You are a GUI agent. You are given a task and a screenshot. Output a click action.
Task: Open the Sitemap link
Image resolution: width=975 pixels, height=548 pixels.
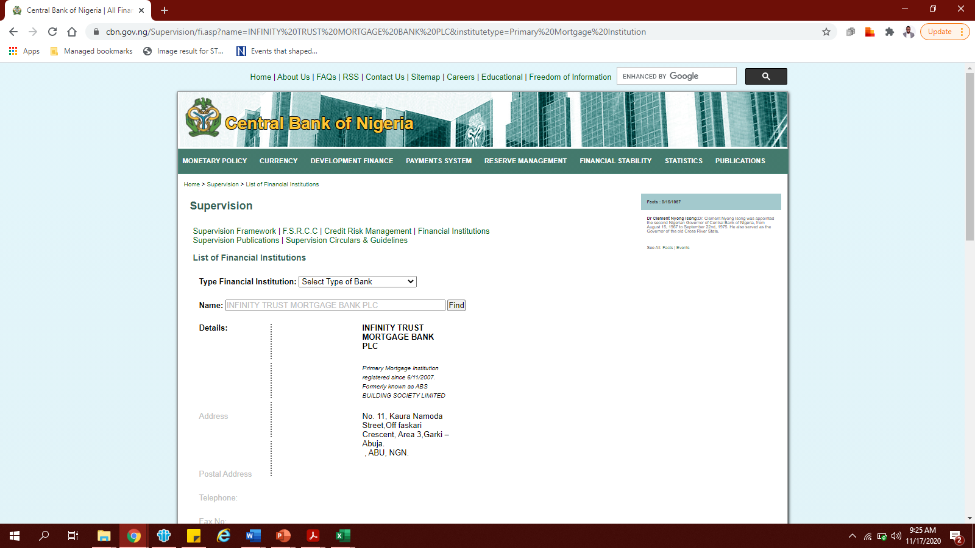point(425,77)
